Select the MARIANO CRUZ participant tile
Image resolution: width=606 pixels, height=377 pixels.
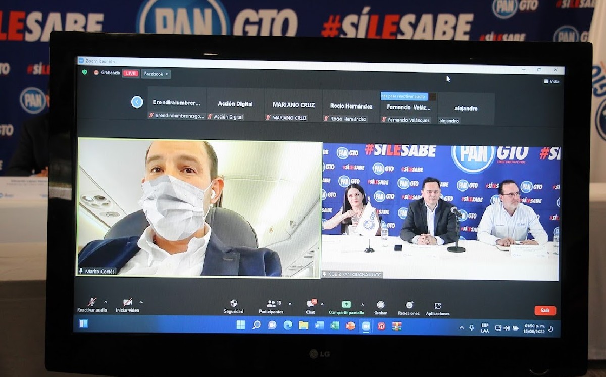point(293,105)
